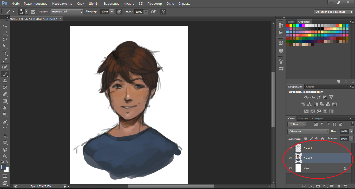355x189 pixels.
Task: Toggle lock position cross-arrows icon
Action: (317, 139)
